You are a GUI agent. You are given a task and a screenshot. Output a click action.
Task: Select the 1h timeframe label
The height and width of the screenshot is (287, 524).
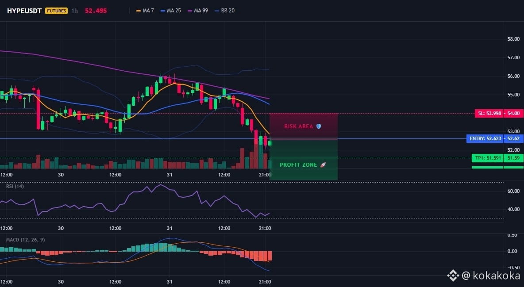(74, 11)
